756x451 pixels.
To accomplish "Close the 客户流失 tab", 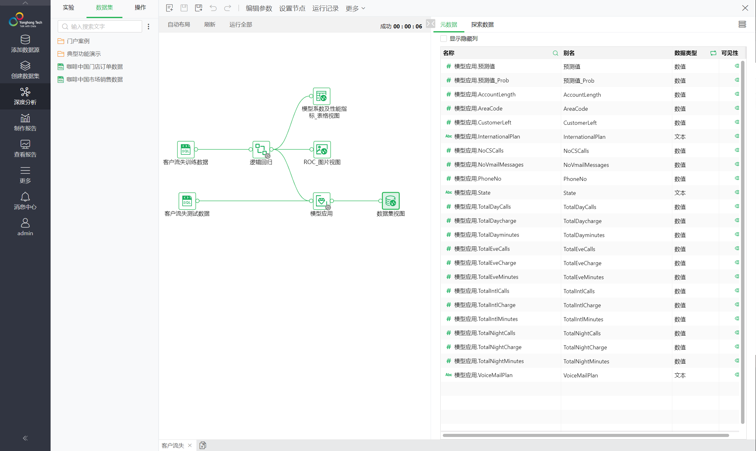I will tap(190, 445).
